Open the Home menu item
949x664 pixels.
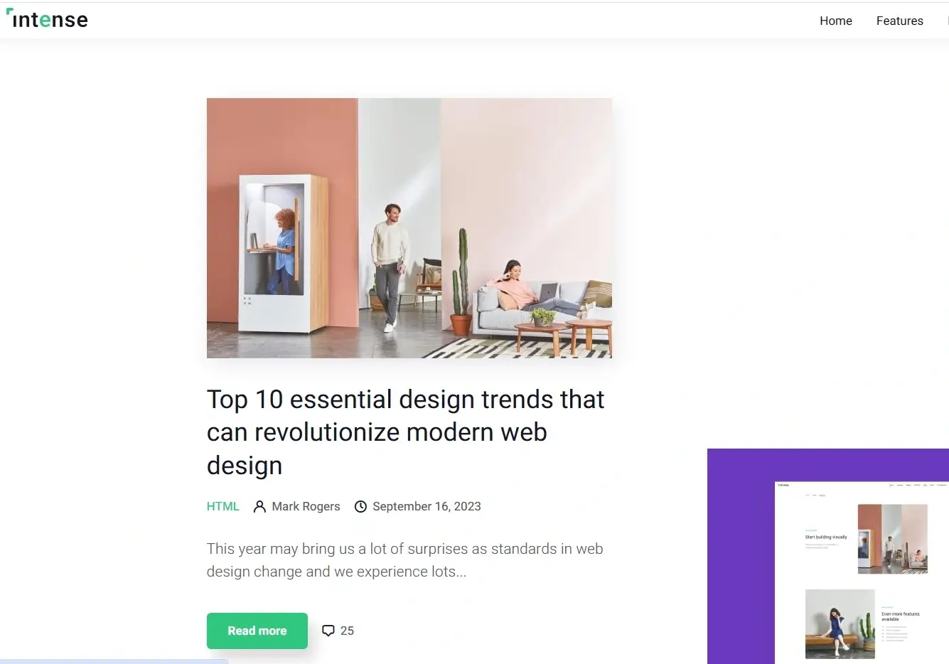click(835, 21)
